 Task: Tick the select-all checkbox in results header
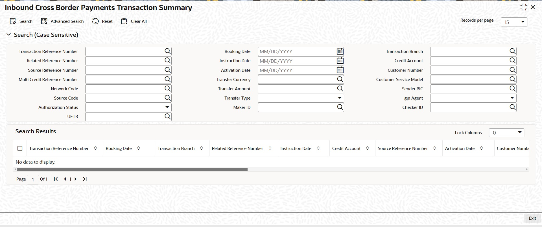tap(20, 148)
